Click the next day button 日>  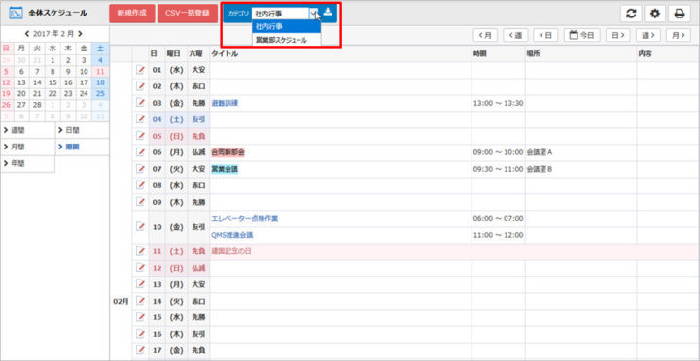tap(618, 35)
